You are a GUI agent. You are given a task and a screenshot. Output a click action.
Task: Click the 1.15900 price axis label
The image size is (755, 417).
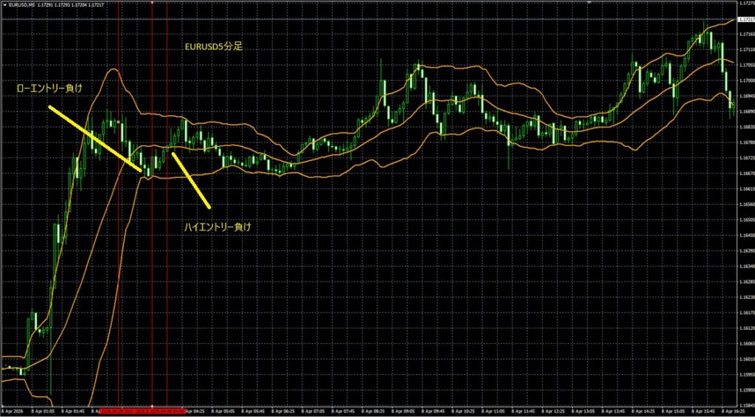point(746,390)
